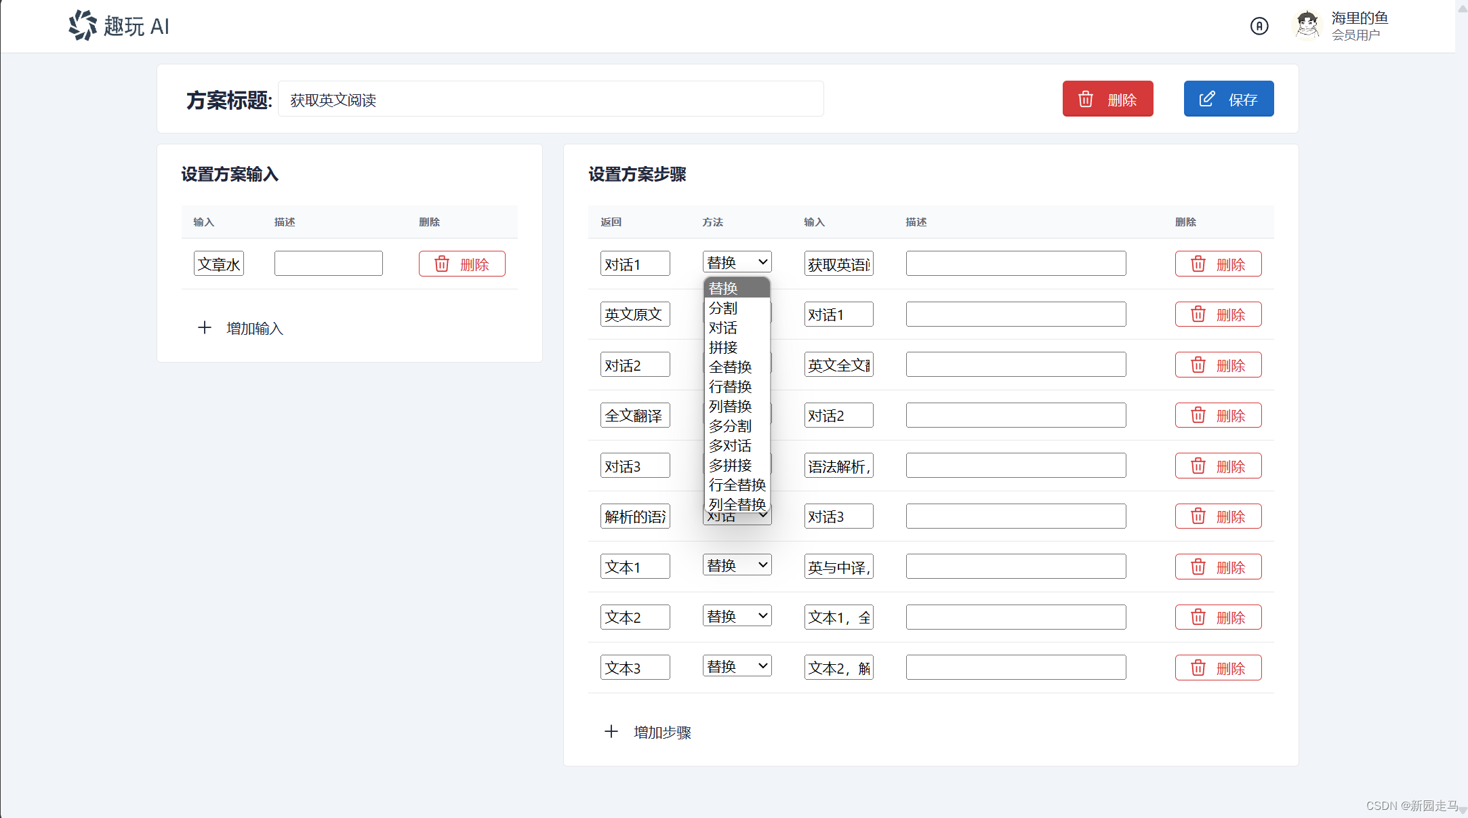Open method dropdown for the 文本1 row
The image size is (1468, 818).
(737, 565)
